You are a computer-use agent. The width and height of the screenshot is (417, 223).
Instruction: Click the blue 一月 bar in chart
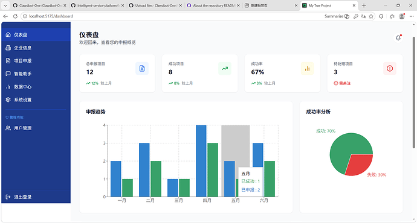coord(115,179)
